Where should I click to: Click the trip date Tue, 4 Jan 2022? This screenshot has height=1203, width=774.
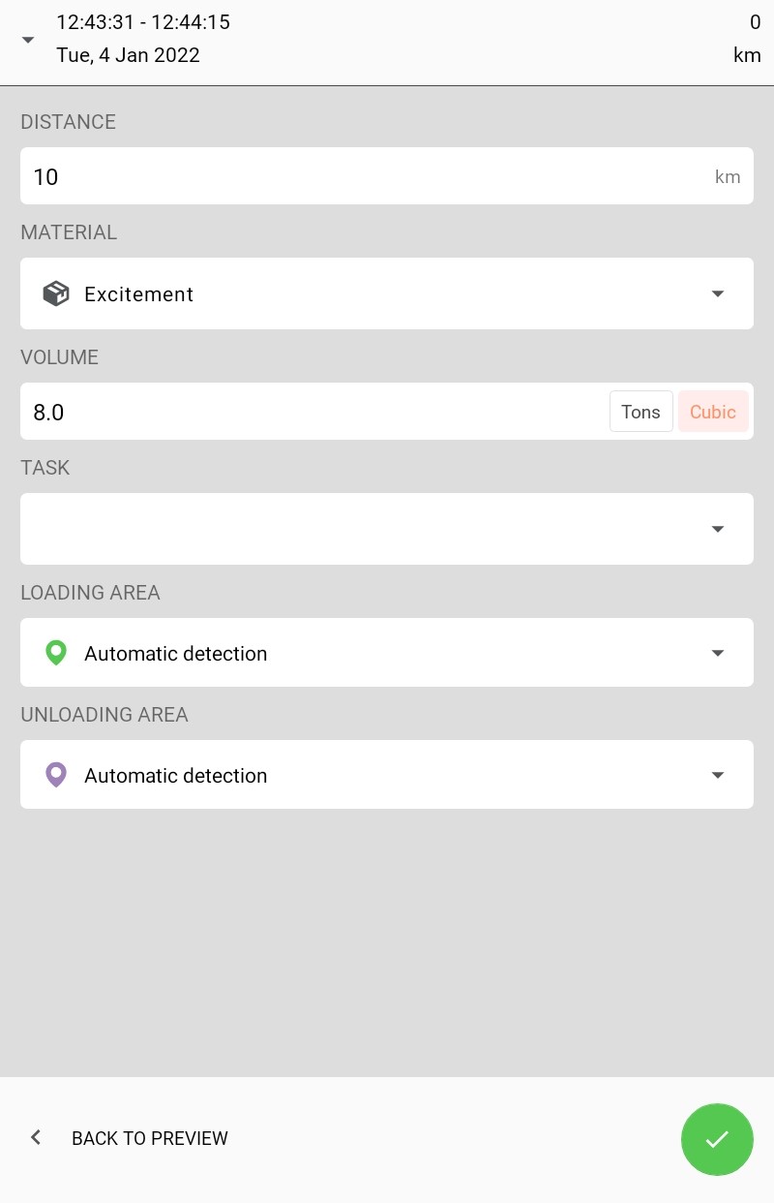point(128,55)
